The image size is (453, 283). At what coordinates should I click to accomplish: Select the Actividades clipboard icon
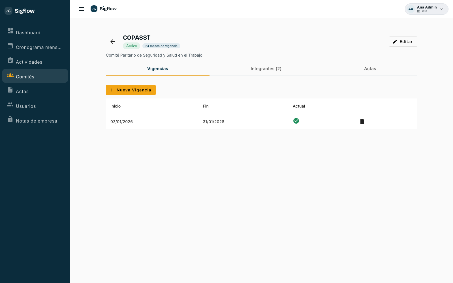[10, 60]
